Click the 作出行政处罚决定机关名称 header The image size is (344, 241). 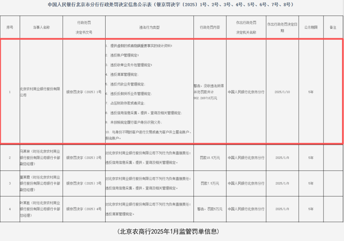click(x=246, y=27)
